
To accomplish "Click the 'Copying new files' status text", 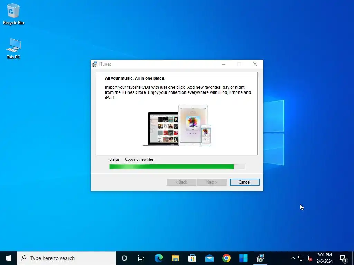I will (139, 159).
